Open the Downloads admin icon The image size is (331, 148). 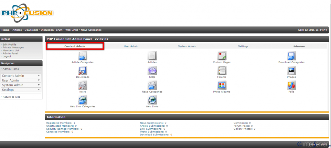[82, 70]
